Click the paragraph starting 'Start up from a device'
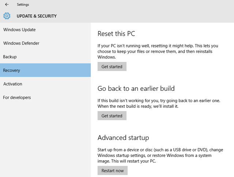Screen dimensions: 234x177 pyautogui.click(x=160, y=156)
